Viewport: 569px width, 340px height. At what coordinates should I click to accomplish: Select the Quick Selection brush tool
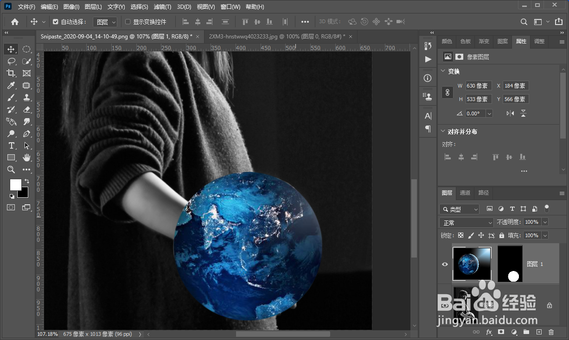(26, 61)
